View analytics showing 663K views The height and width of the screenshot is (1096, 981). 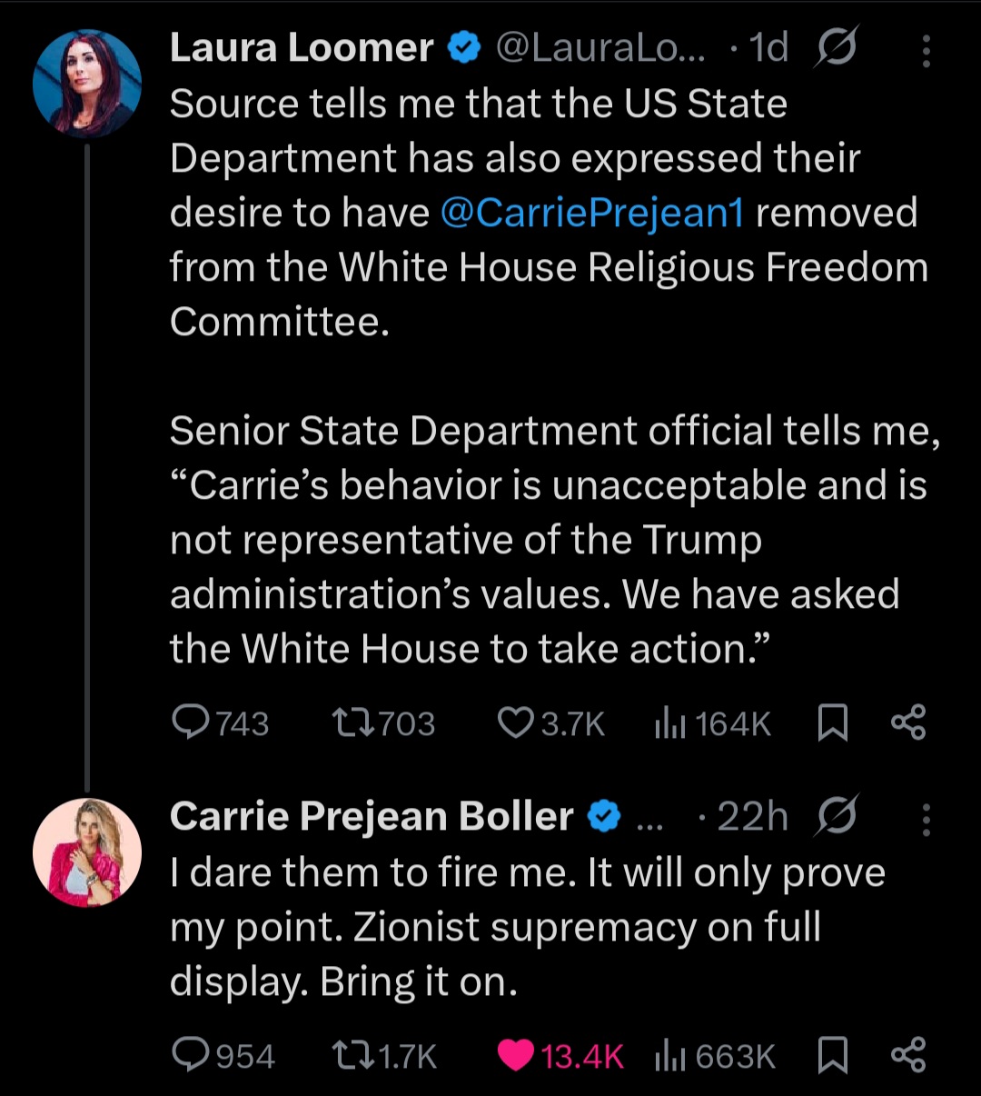tap(715, 1056)
